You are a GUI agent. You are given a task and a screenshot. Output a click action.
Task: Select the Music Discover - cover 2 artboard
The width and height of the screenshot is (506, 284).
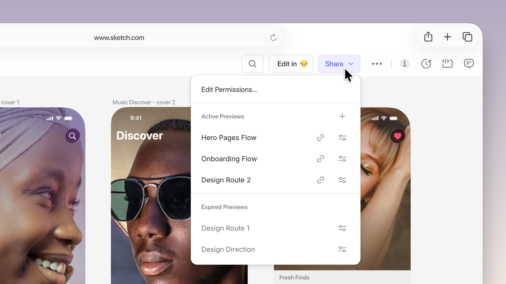[x=151, y=196]
